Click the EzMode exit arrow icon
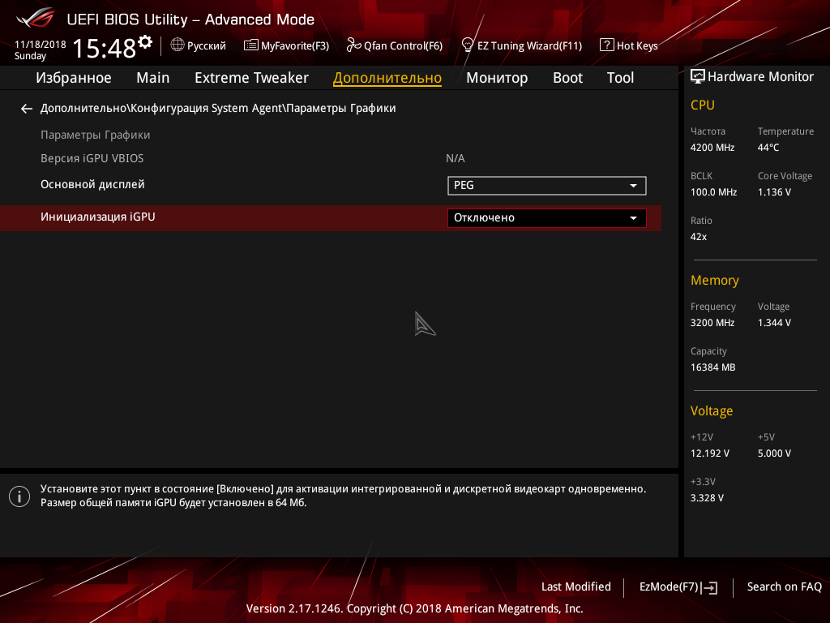 click(x=710, y=587)
